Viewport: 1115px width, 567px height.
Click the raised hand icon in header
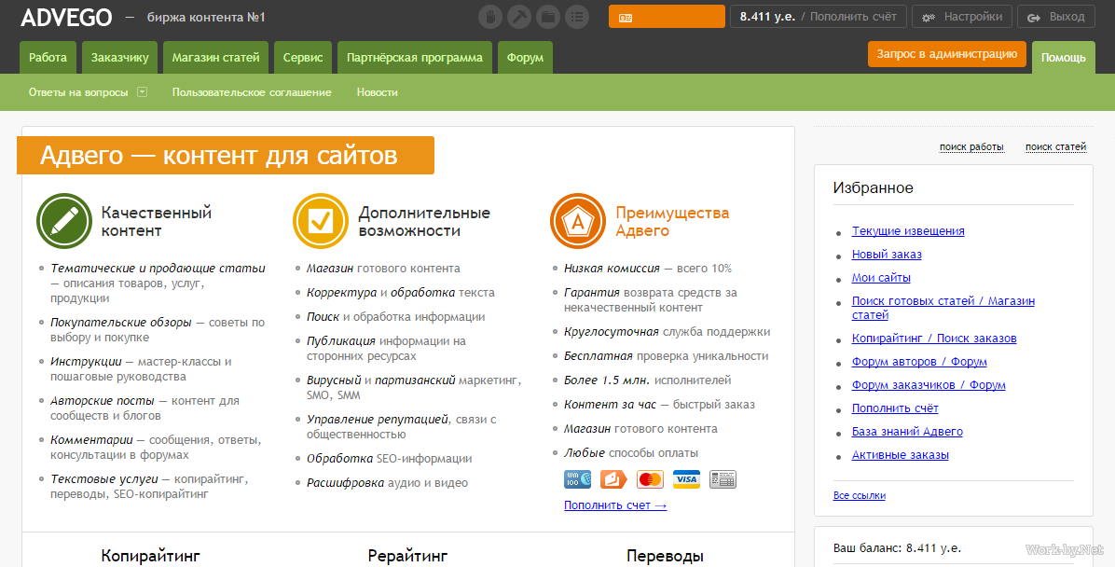[490, 17]
